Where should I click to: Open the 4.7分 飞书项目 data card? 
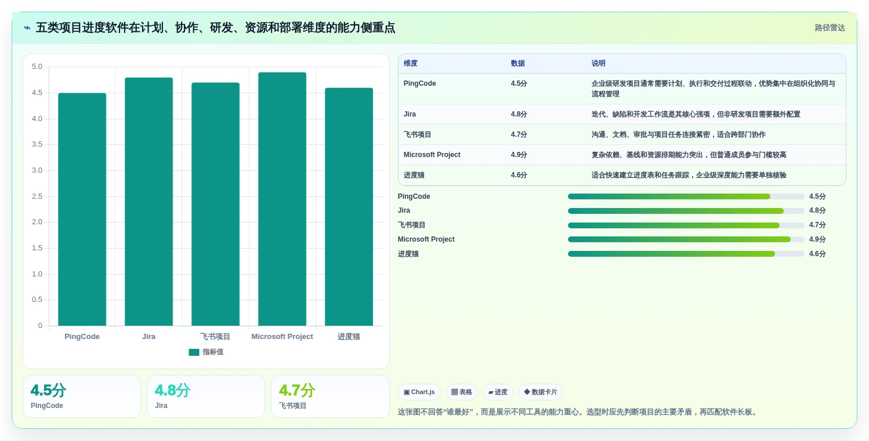[330, 396]
